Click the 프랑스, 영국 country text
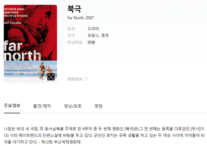The width and height of the screenshot is (207, 146). pos(98,35)
